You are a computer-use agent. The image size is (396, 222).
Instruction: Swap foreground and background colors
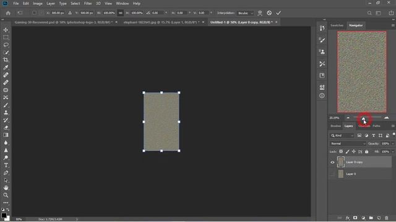8,210
